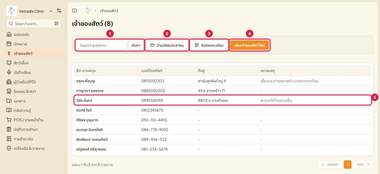Open the การชำระเงิน receipt icon
The width and height of the screenshot is (380, 174).
coord(9,139)
